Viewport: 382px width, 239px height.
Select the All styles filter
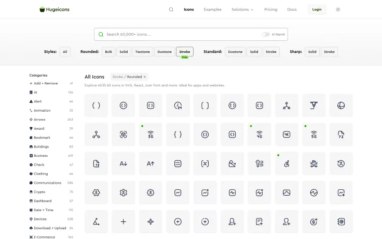[65, 52]
